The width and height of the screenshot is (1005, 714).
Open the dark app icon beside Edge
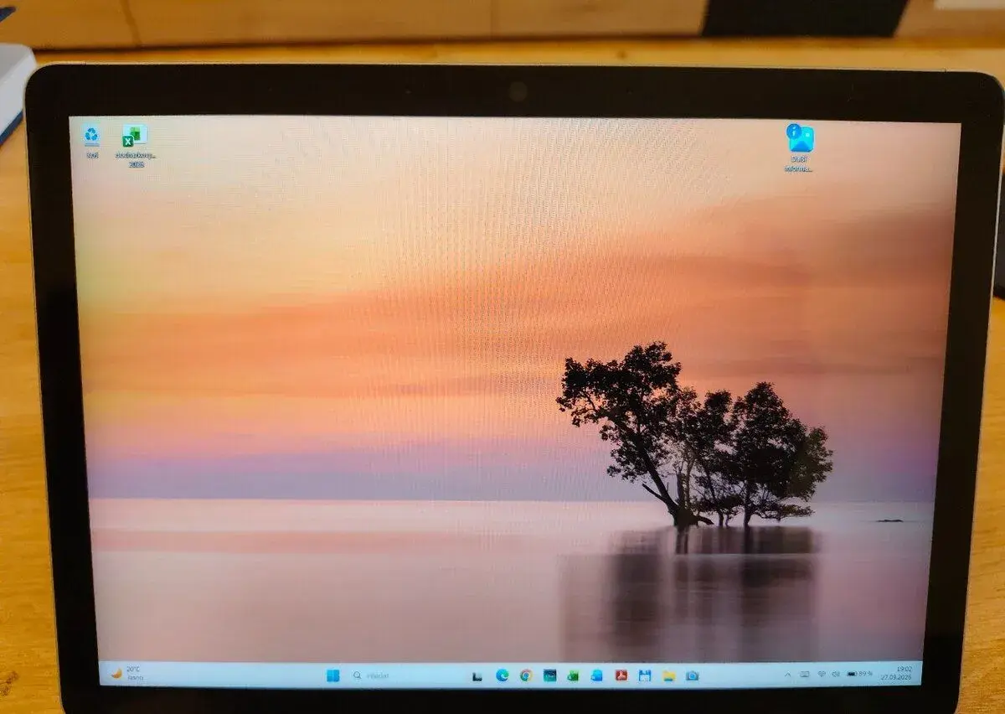(x=477, y=676)
